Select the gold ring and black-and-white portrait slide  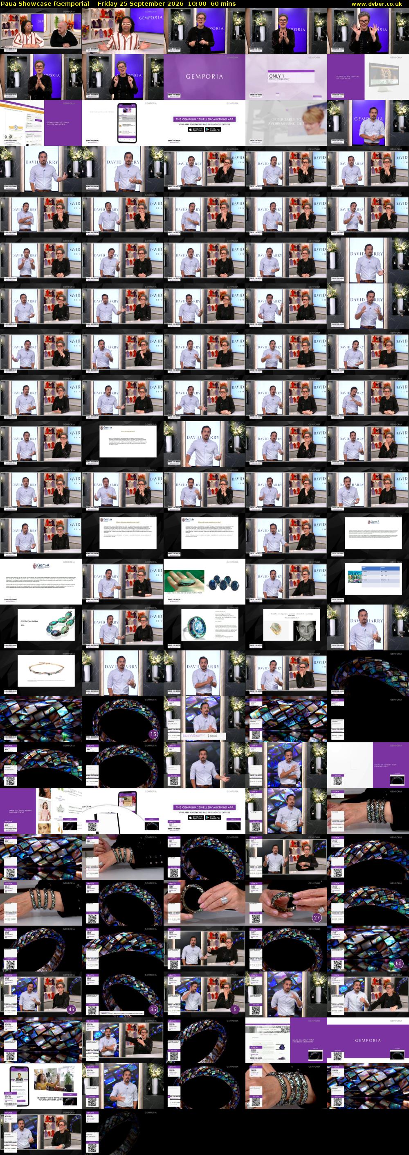(x=286, y=628)
